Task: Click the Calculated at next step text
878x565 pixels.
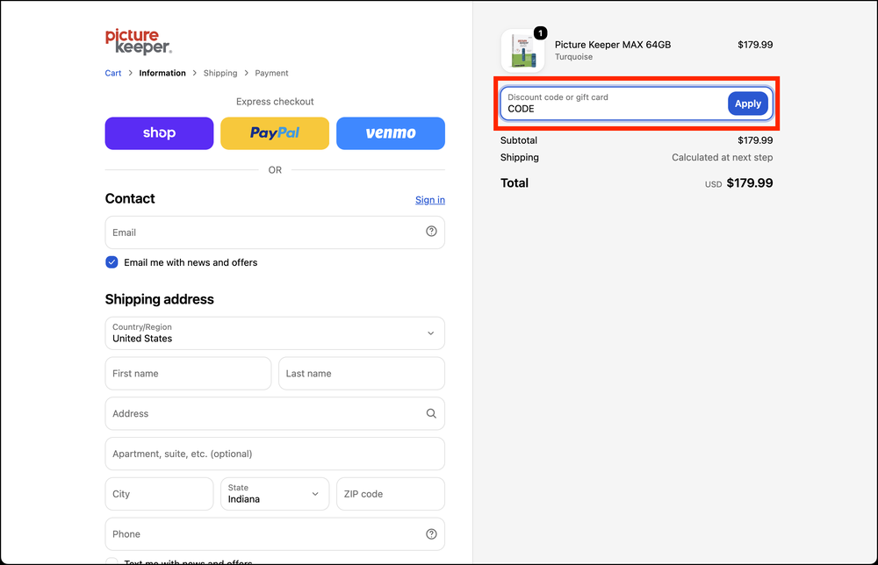Action: click(723, 157)
